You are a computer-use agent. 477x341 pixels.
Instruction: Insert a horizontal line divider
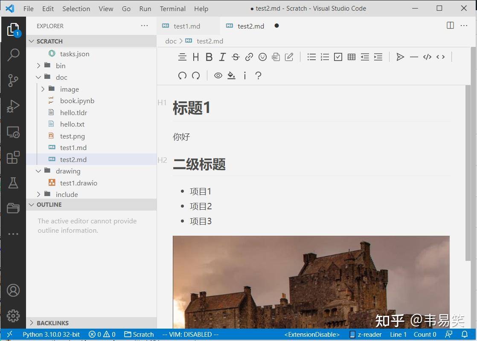(x=414, y=57)
